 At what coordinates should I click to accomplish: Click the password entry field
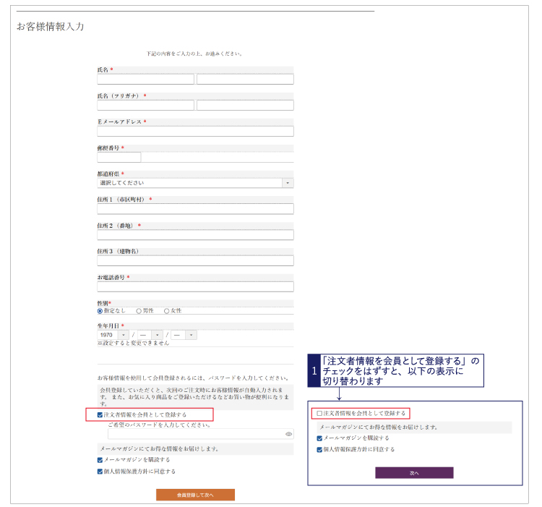coord(192,434)
